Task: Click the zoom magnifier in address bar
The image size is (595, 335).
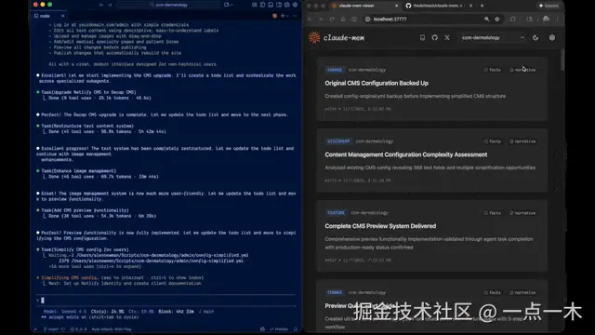Action: (487, 19)
